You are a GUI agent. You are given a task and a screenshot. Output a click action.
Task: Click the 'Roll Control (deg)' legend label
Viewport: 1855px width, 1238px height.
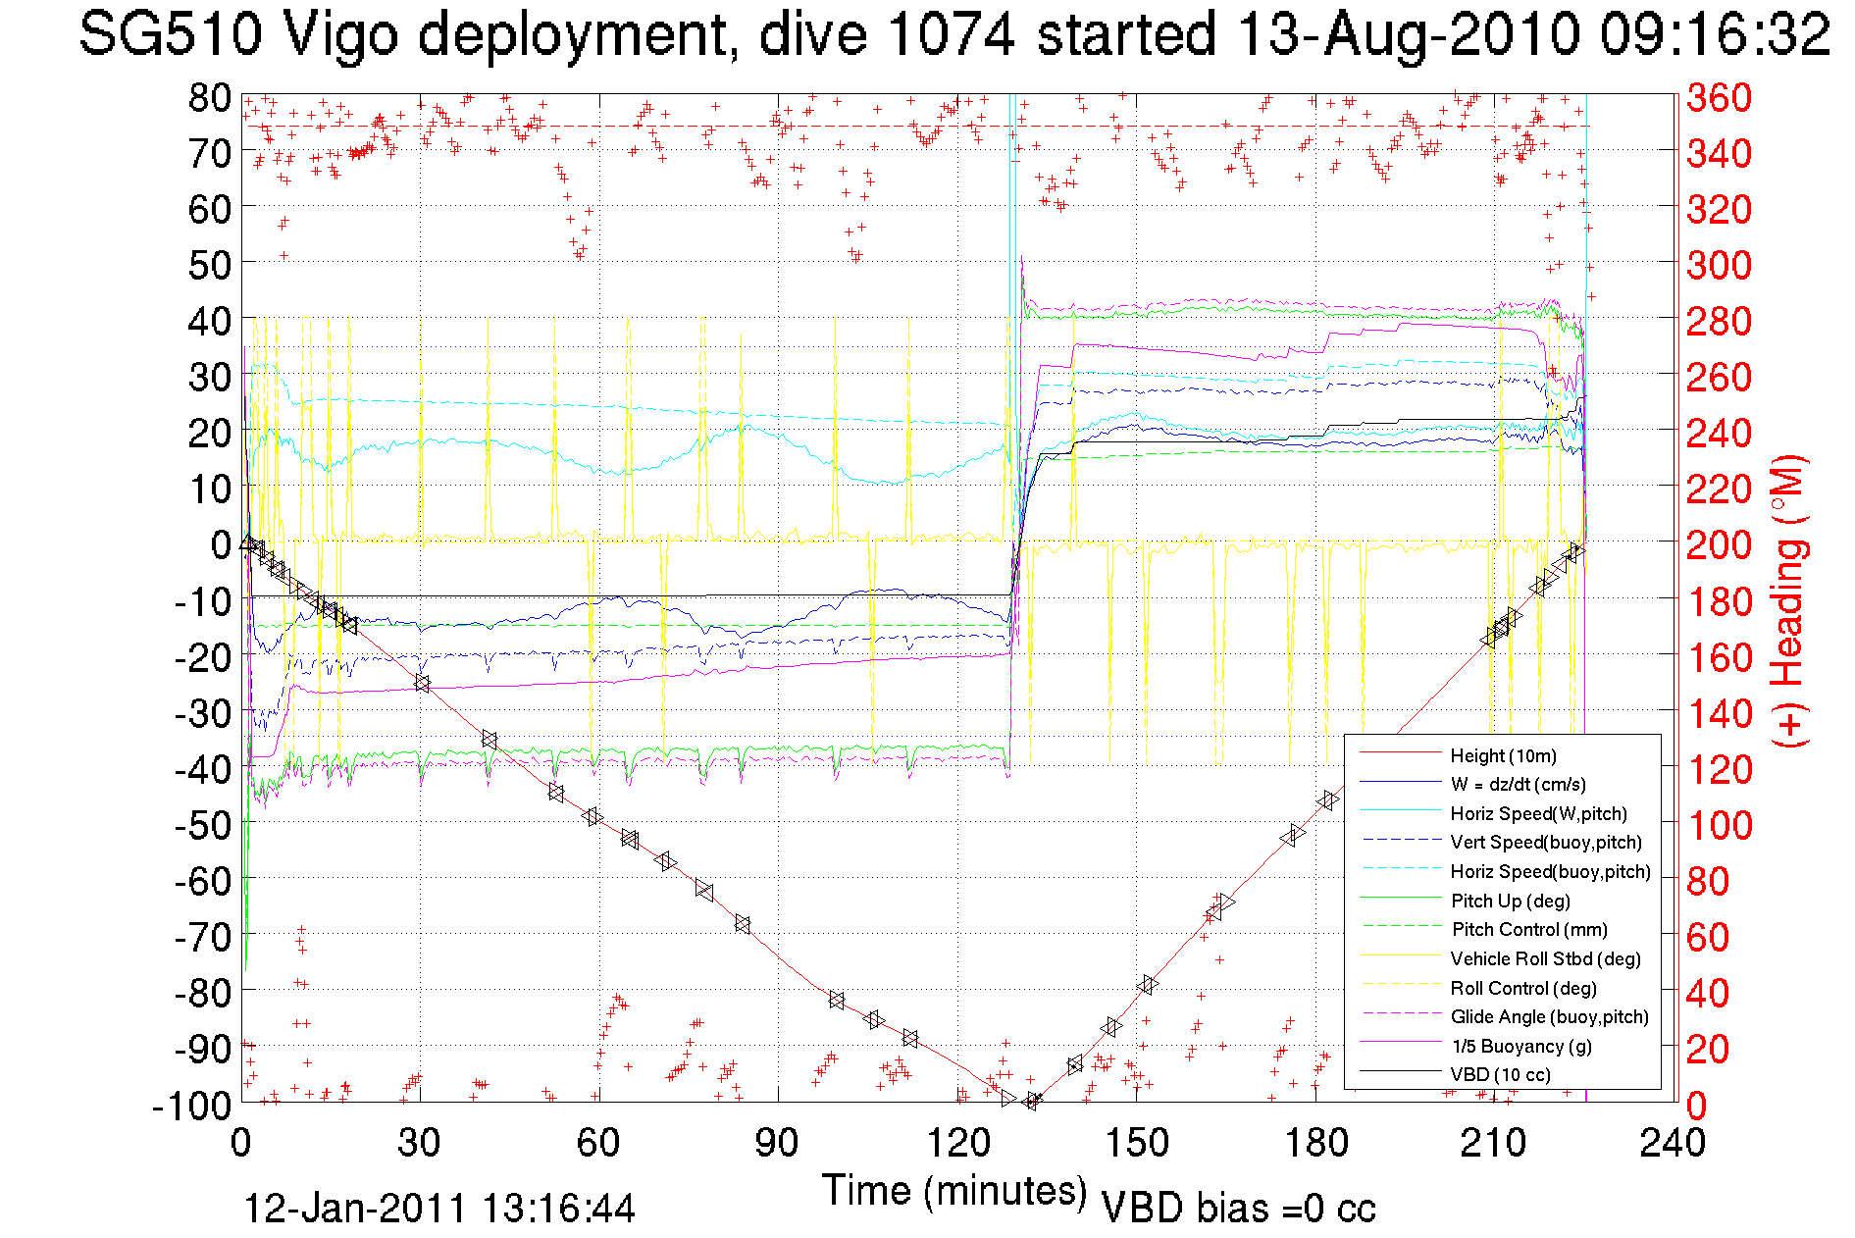pyautogui.click(x=1523, y=988)
